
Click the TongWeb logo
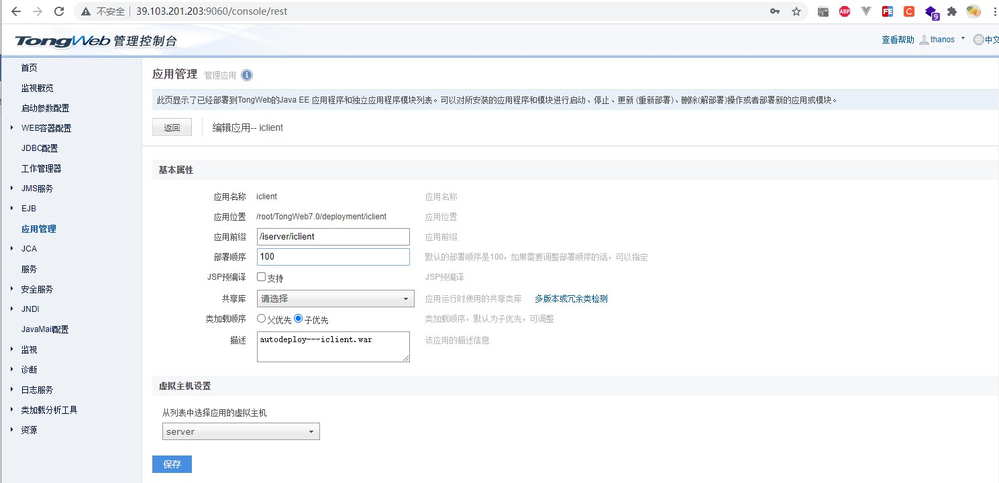(x=96, y=41)
